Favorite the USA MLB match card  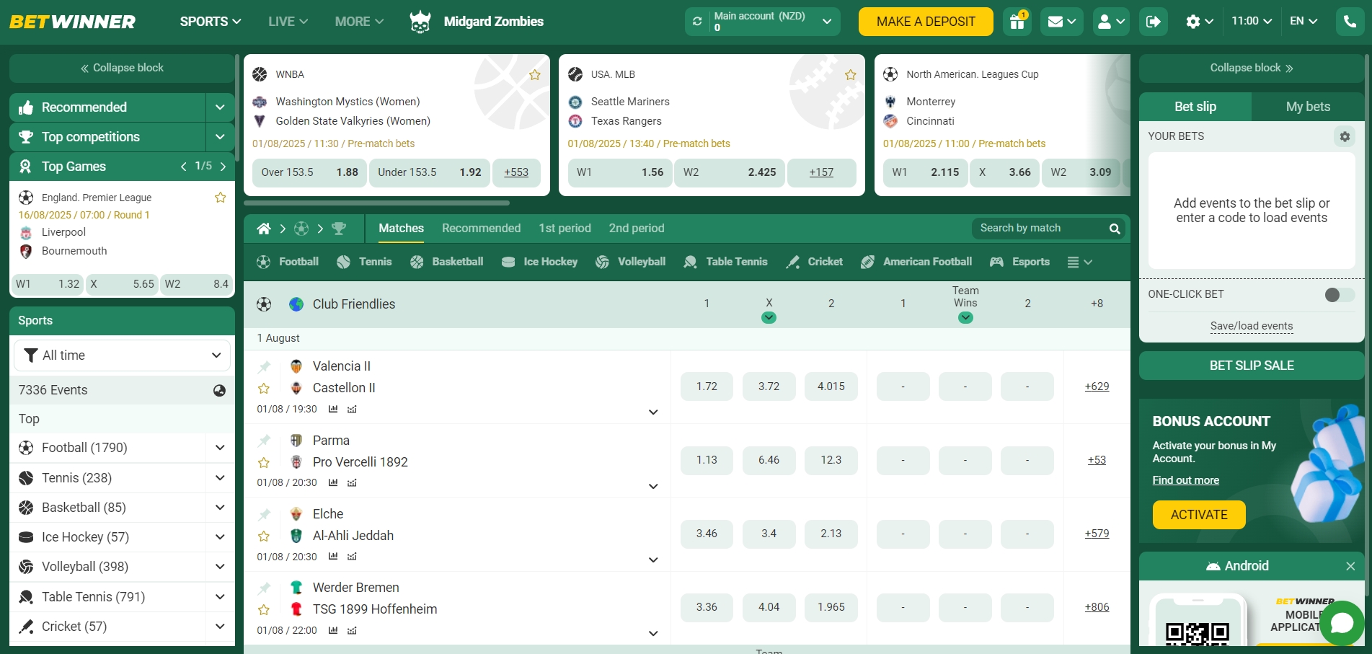(x=851, y=75)
